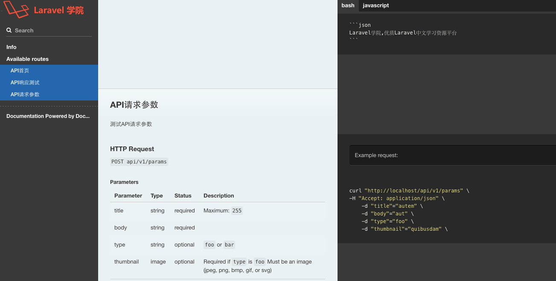The height and width of the screenshot is (281, 556).
Task: Click the 测试API请求参数 description text
Action: 131,124
